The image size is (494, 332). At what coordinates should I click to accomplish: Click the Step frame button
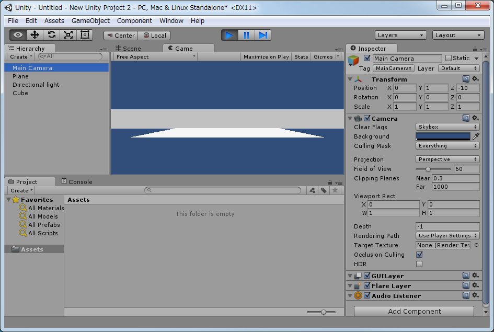[263, 35]
